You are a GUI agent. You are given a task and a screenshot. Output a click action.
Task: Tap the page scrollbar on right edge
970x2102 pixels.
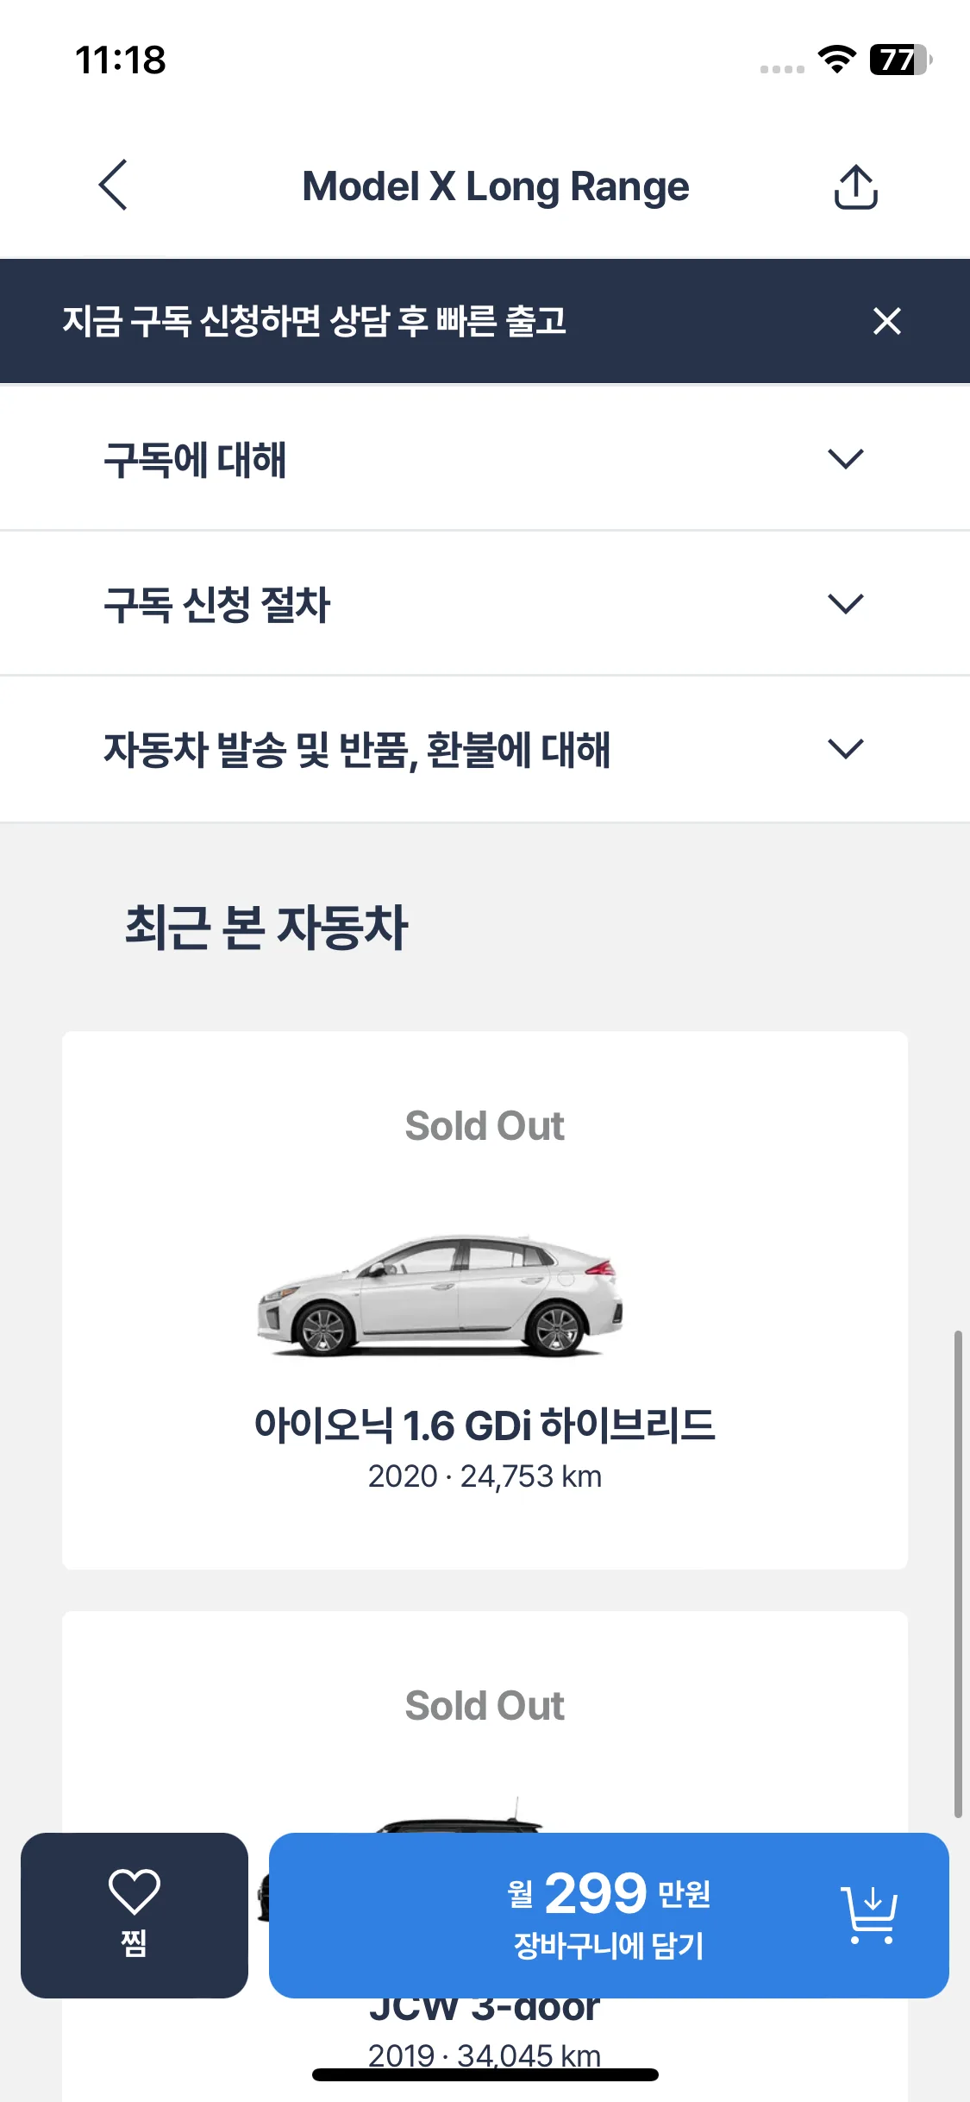click(x=957, y=1574)
